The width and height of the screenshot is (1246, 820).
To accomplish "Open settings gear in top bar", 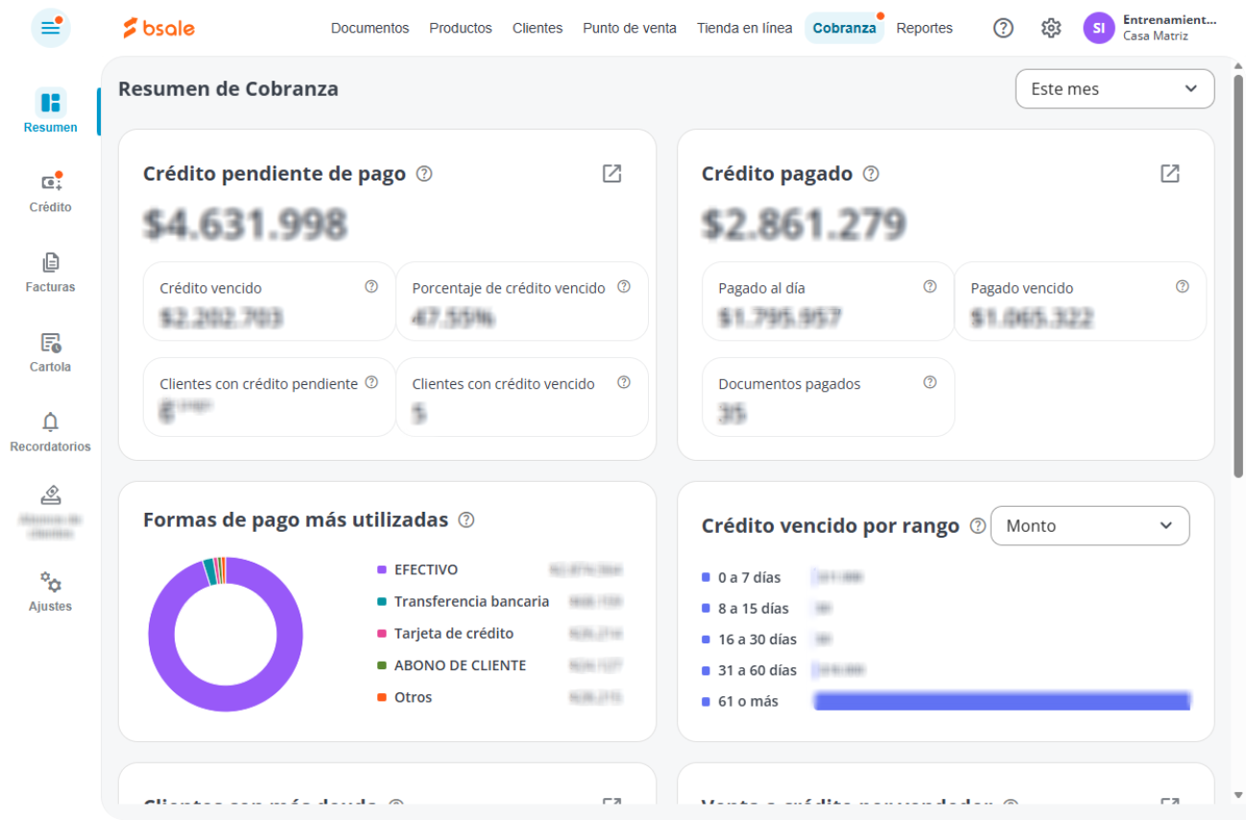I will (x=1051, y=28).
